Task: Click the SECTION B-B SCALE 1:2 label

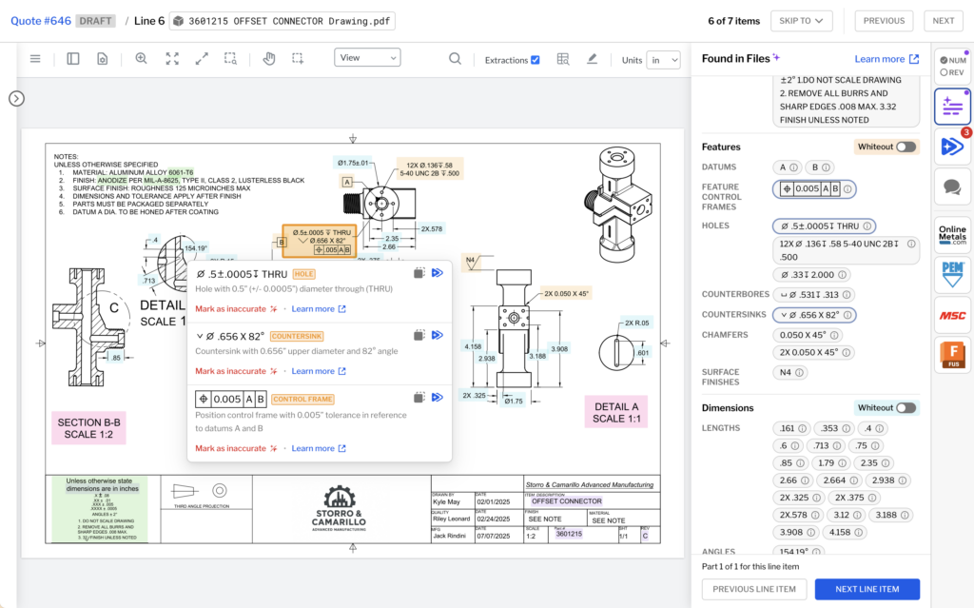Action: (x=88, y=428)
